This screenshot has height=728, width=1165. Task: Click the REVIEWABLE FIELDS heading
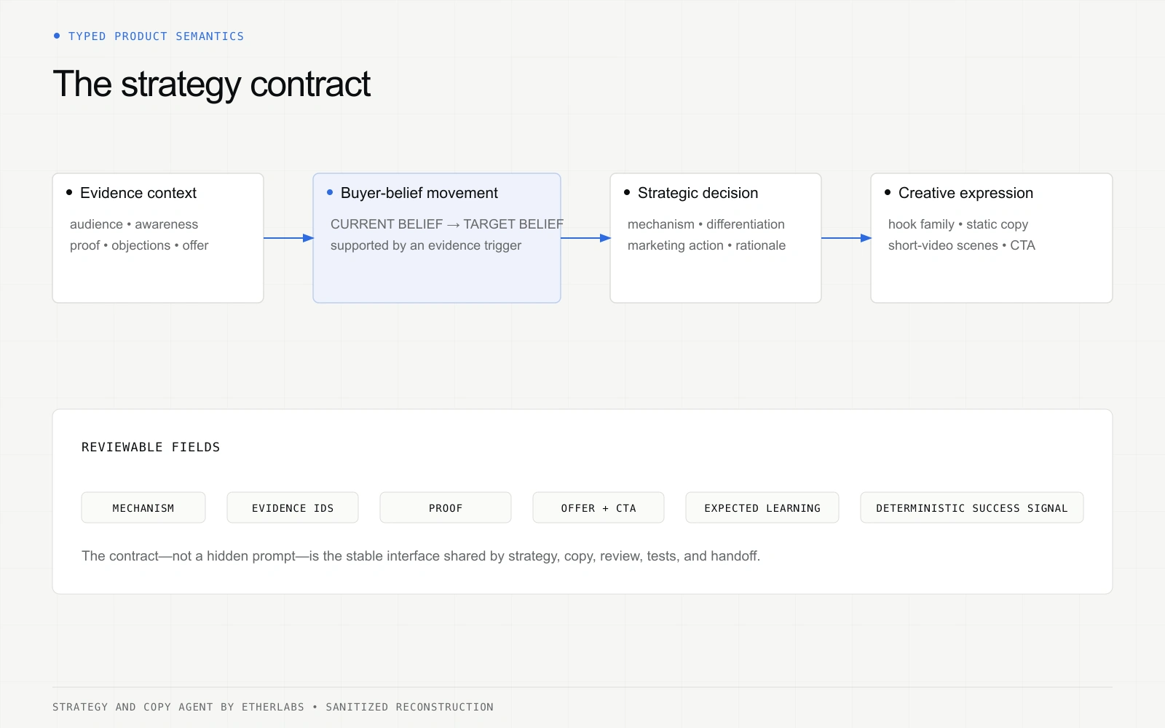[151, 447]
